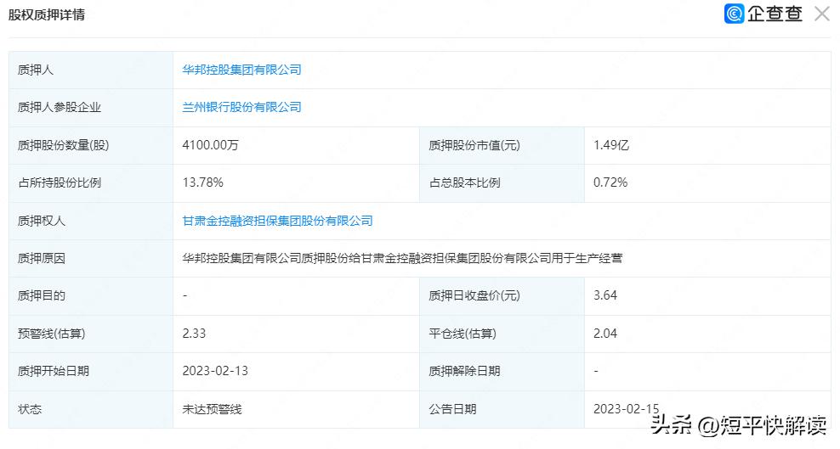Click the 占总股本比例 label
The width and height of the screenshot is (840, 449).
click(464, 182)
